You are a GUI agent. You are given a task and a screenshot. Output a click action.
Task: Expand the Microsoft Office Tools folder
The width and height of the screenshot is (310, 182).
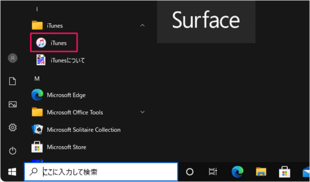coord(142,112)
